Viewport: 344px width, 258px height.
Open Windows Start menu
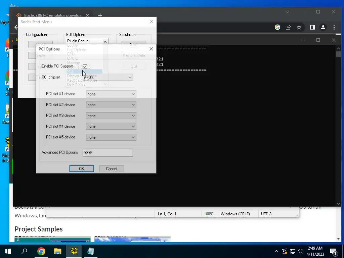pos(8,251)
